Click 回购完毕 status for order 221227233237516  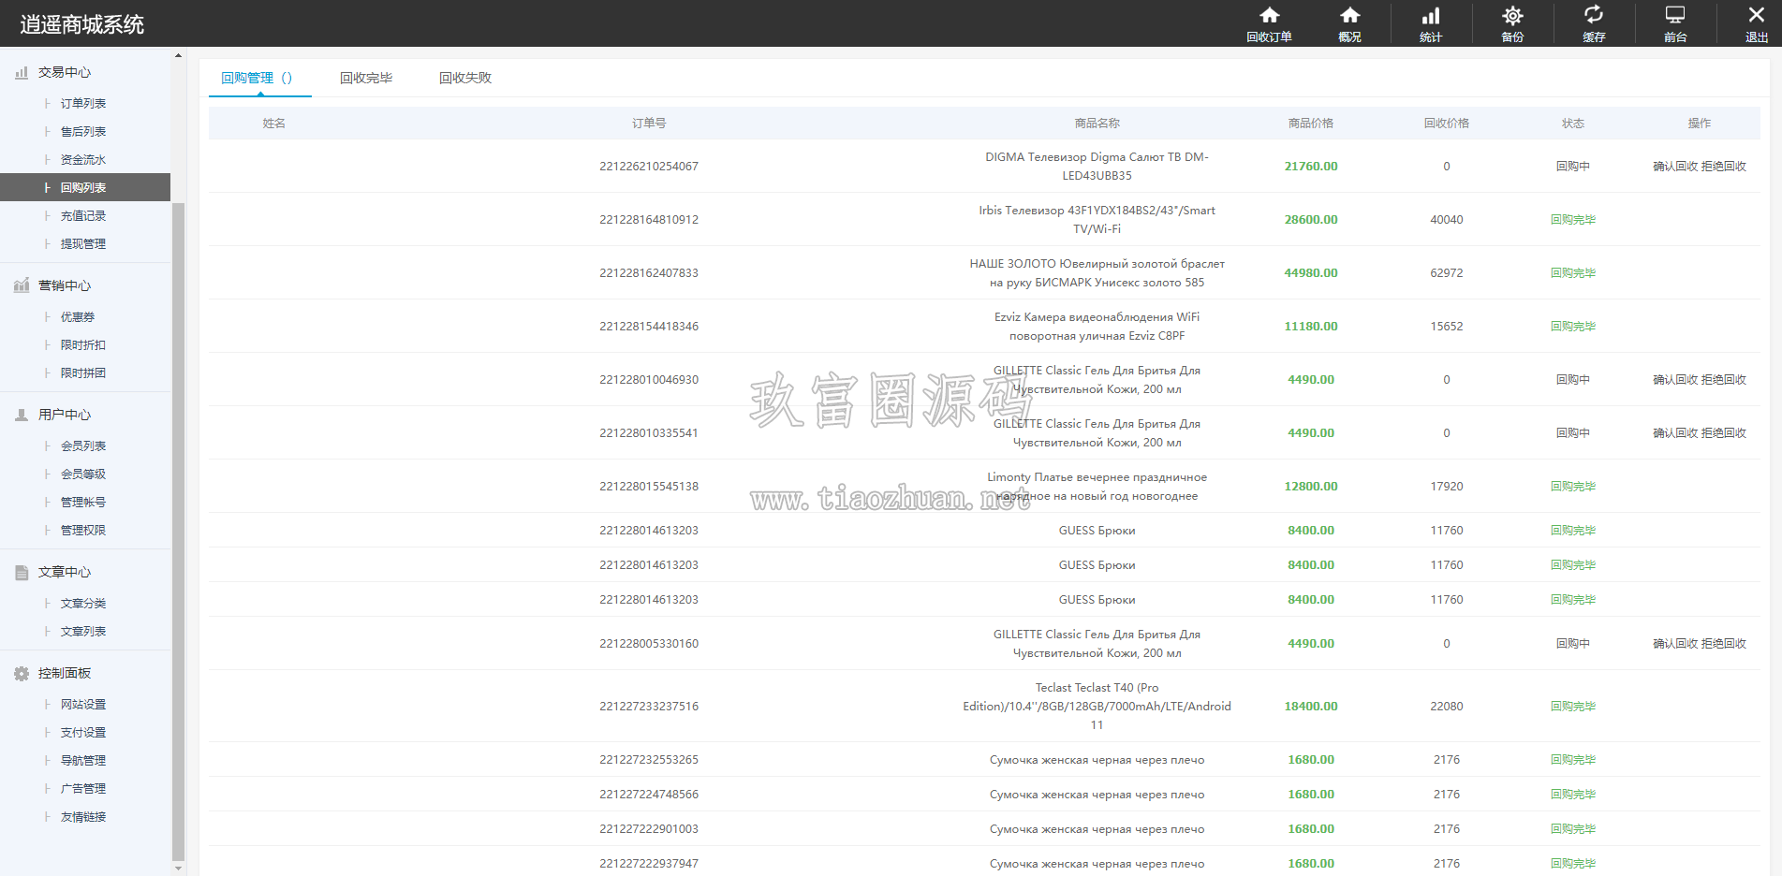coord(1572,706)
